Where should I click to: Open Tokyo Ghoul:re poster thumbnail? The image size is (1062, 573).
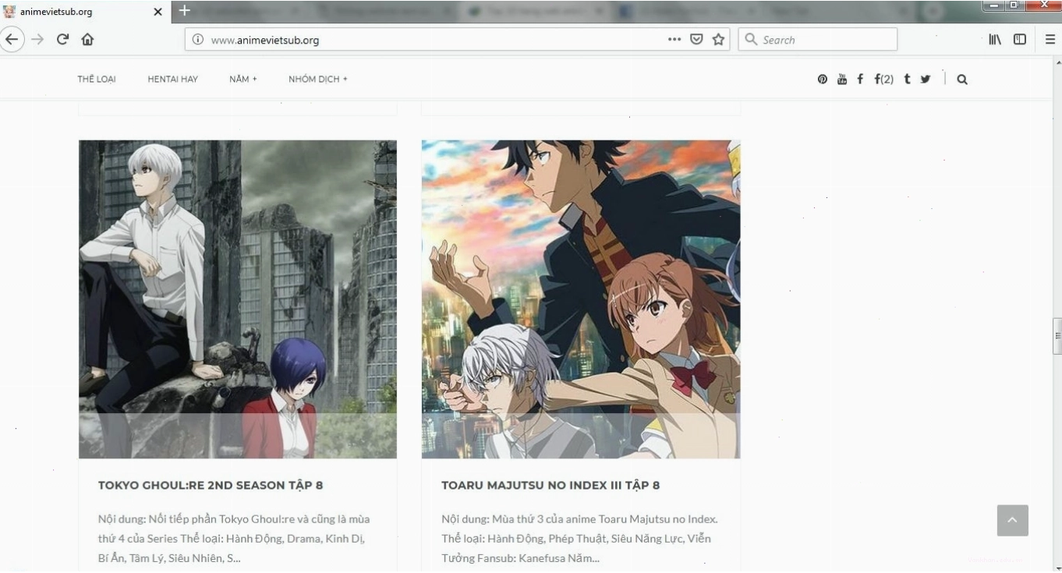coord(238,299)
